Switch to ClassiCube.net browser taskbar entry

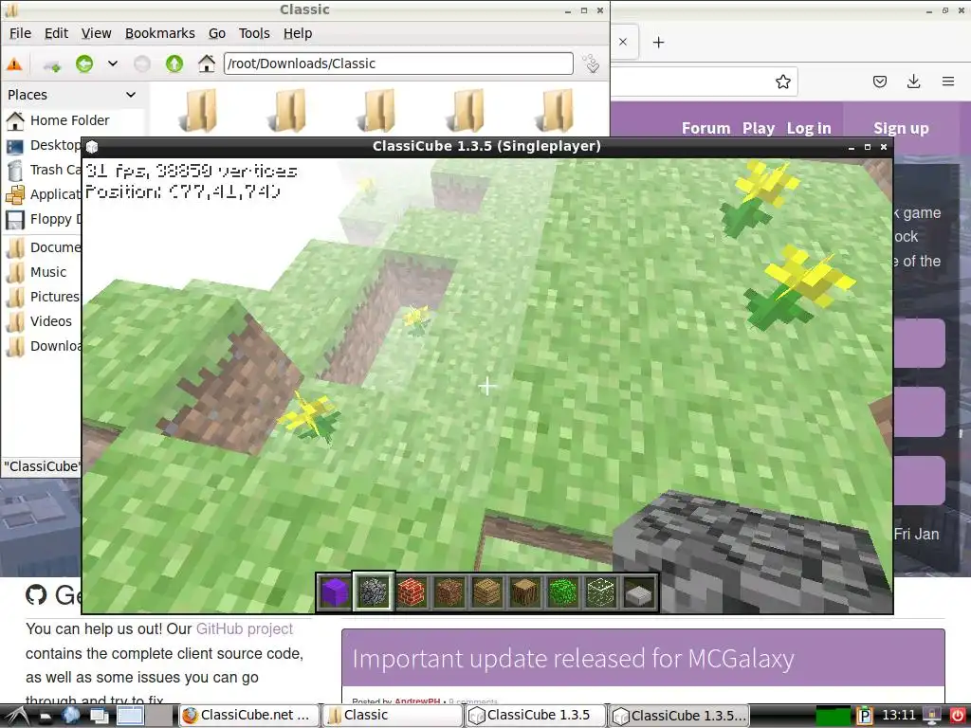point(249,716)
